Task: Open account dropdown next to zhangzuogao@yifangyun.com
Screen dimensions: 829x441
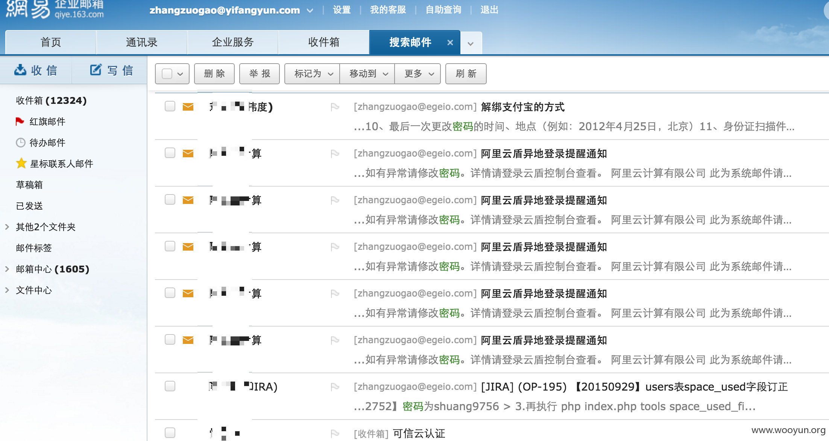Action: [310, 11]
